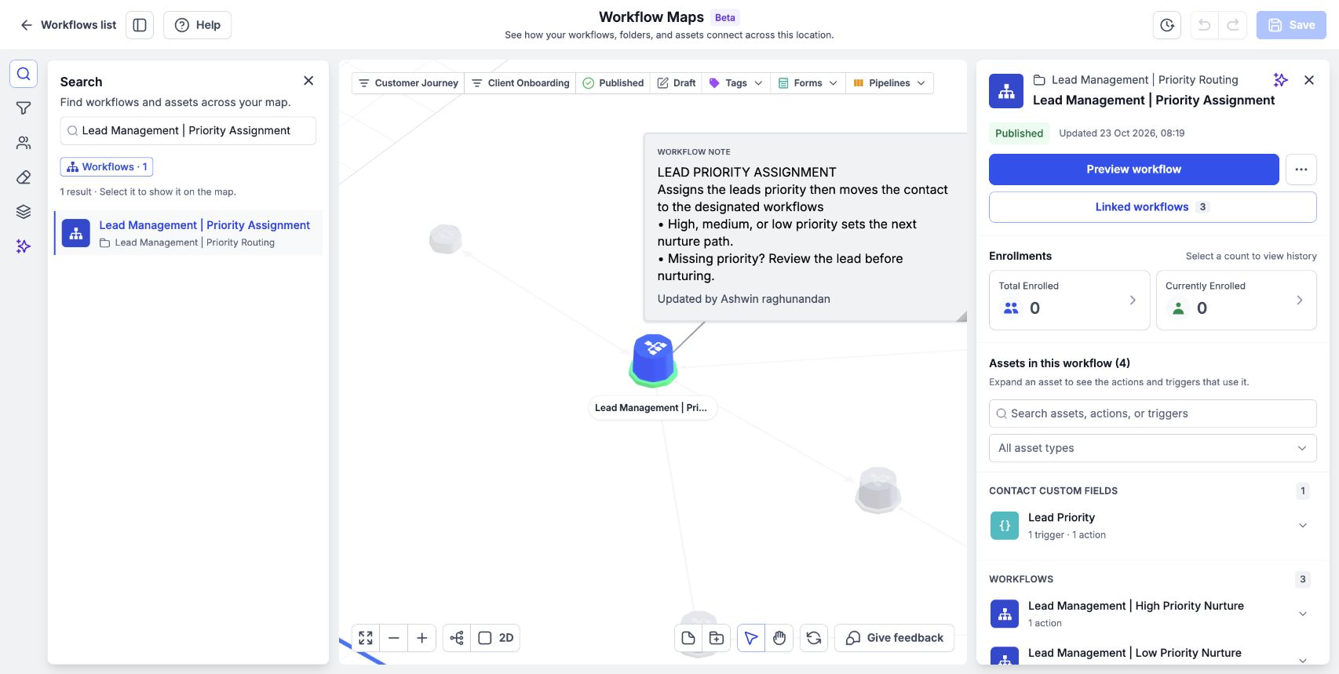Select Lead Management | Priority Assignment search result
The image size is (1339, 674).
pyautogui.click(x=188, y=233)
